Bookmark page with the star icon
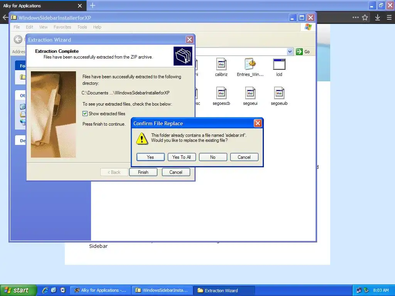Viewport: 395px width, 296px height. click(365, 17)
